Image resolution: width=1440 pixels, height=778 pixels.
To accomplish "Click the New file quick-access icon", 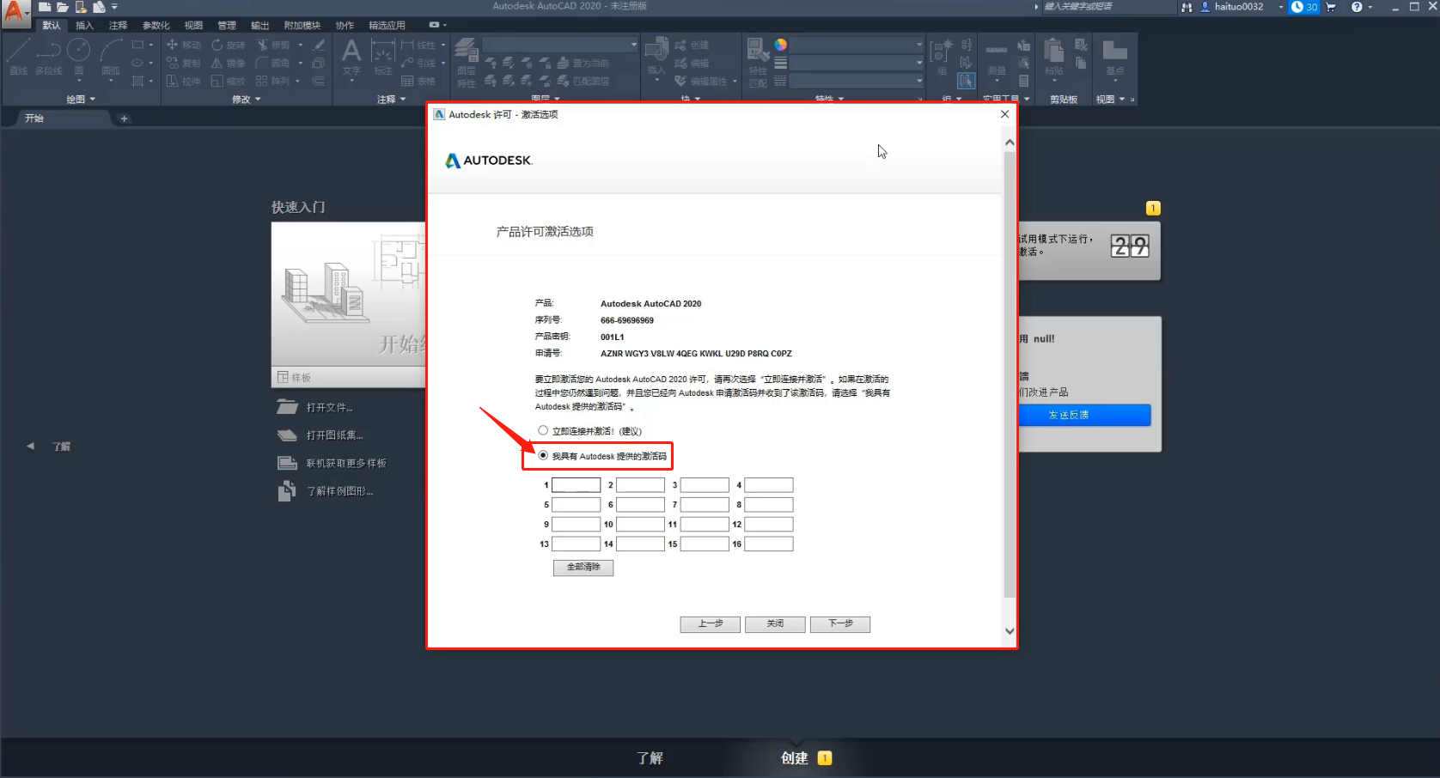I will click(45, 7).
